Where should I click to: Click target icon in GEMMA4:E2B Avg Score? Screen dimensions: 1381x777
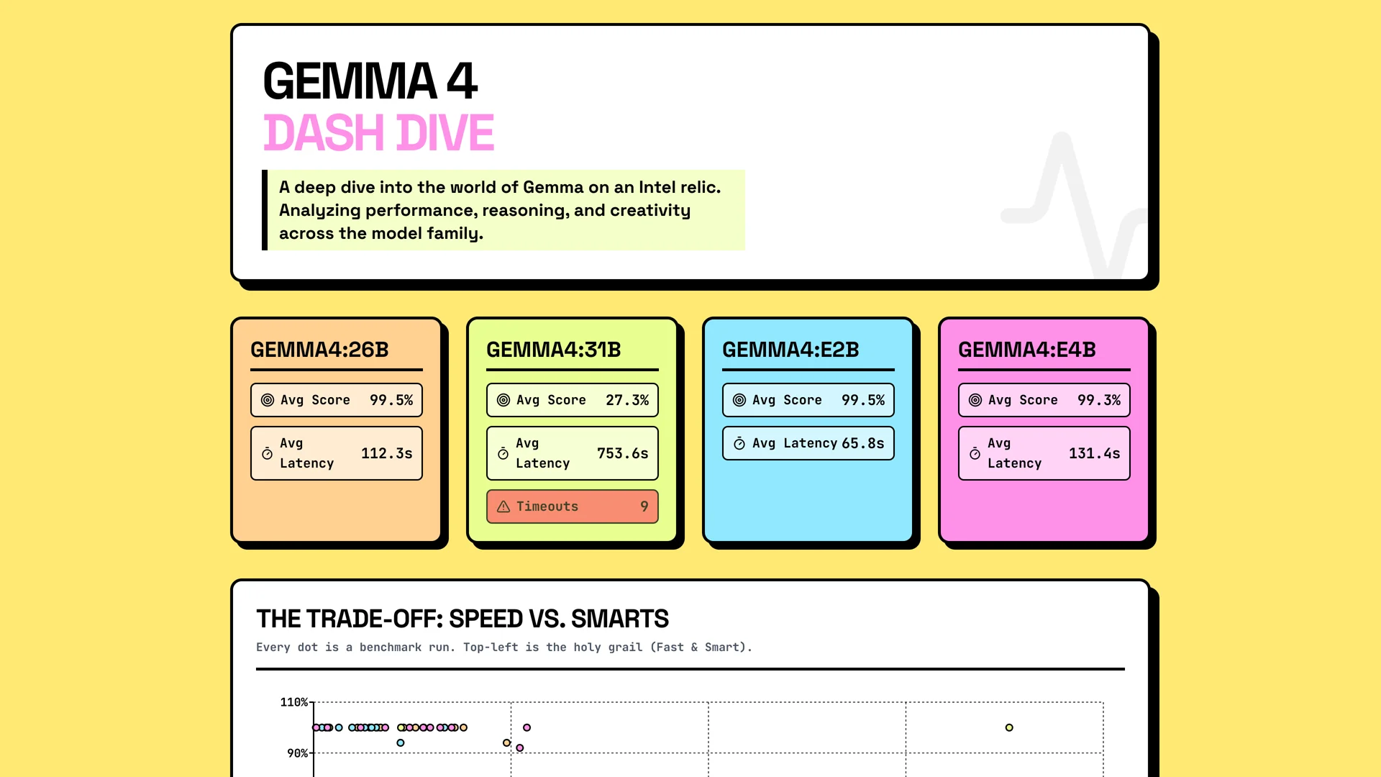tap(739, 400)
